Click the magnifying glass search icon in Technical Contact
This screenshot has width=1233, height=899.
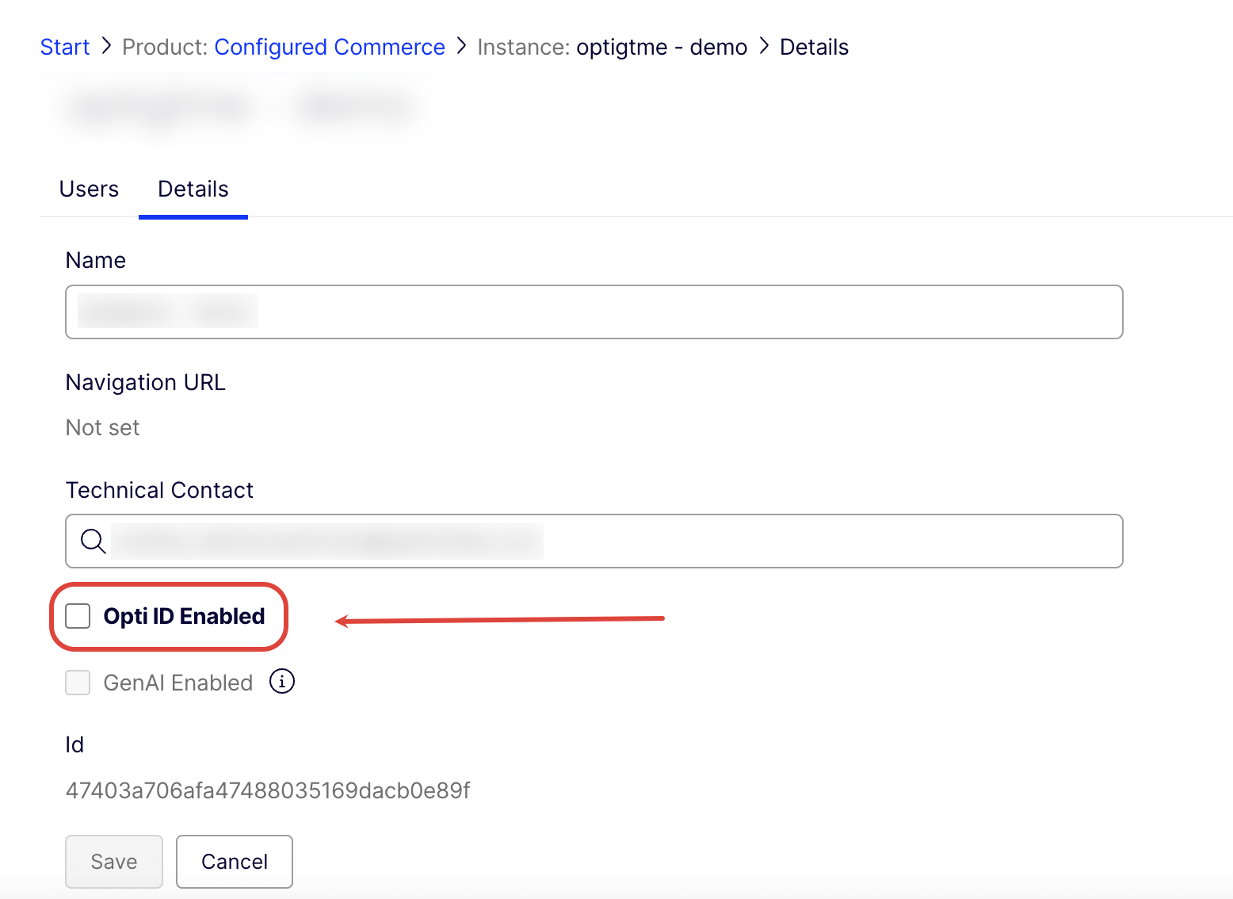pos(93,541)
